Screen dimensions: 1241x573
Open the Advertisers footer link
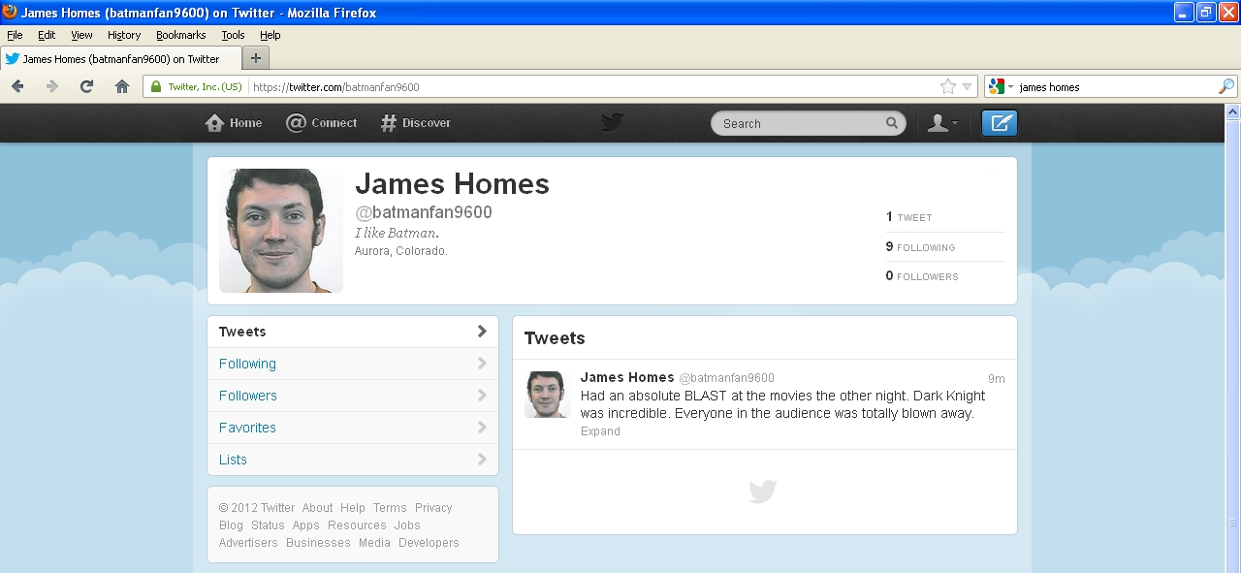tap(248, 543)
